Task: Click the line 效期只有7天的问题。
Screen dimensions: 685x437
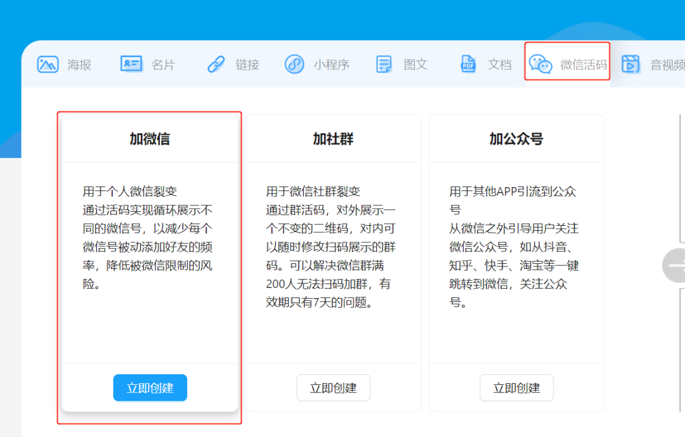Action: point(319,303)
